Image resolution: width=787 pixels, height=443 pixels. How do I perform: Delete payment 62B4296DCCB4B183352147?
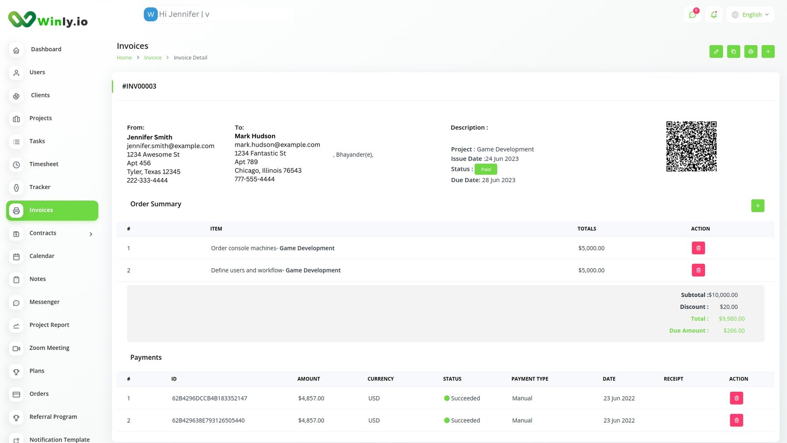736,398
